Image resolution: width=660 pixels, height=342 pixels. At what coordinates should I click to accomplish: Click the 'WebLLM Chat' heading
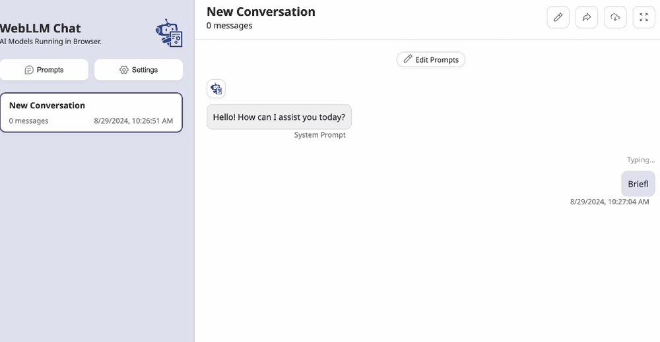40,28
